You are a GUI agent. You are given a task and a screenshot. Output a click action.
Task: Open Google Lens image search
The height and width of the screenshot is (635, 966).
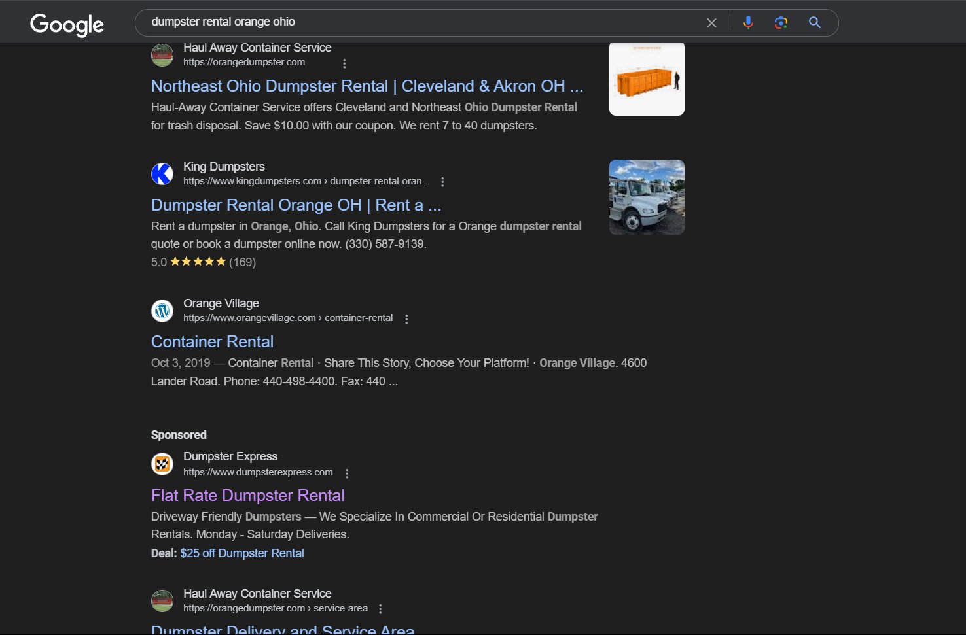[780, 22]
